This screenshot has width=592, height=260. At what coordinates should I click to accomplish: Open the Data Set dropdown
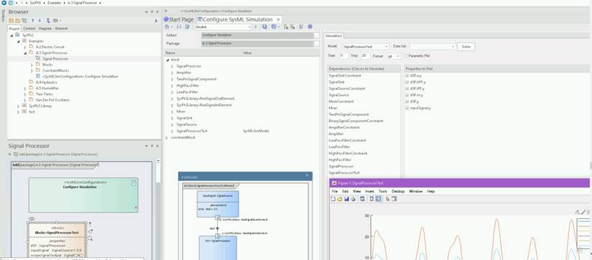pos(432,47)
